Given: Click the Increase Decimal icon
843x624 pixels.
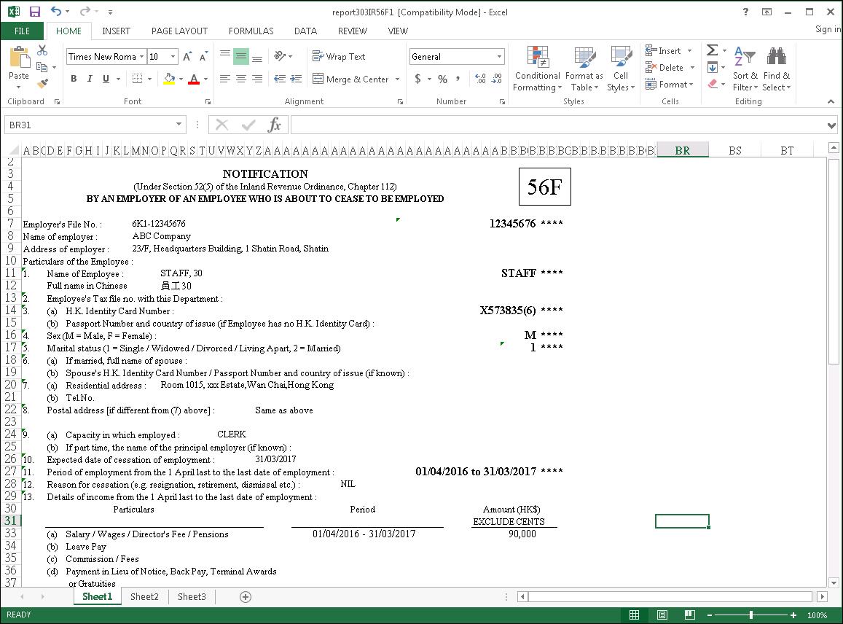Looking at the screenshot, I should pyautogui.click(x=481, y=79).
